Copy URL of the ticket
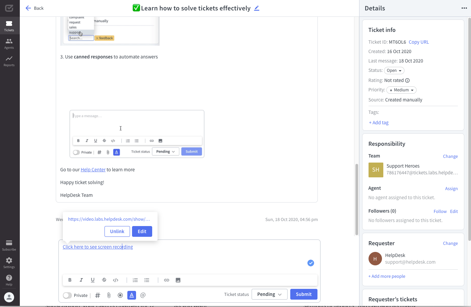 pyautogui.click(x=419, y=42)
